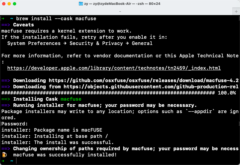The width and height of the screenshot is (240, 165).
Task: Click the cursor on the last empty prompt line
Action: 16,161
